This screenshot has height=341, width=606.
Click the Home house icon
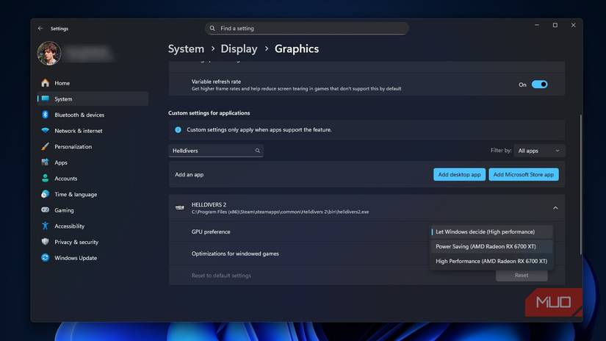pyautogui.click(x=46, y=83)
